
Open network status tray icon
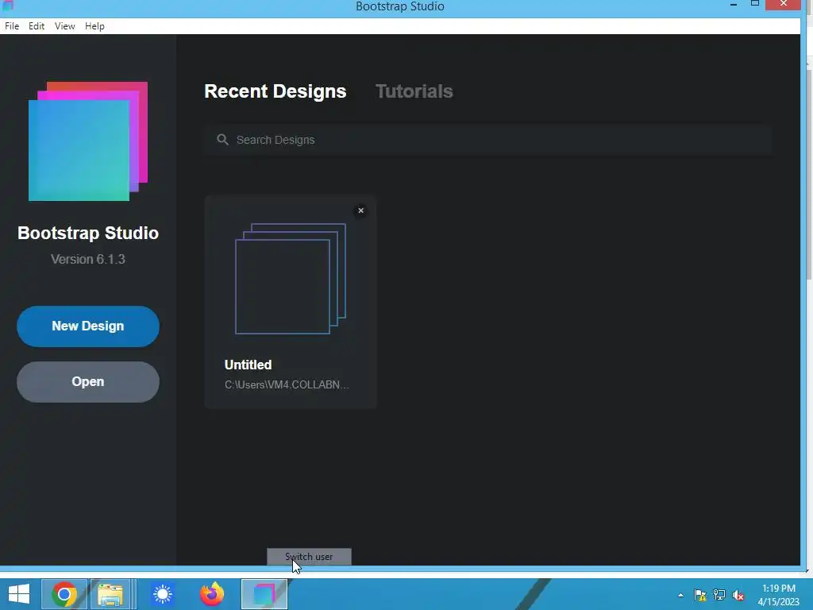point(719,595)
